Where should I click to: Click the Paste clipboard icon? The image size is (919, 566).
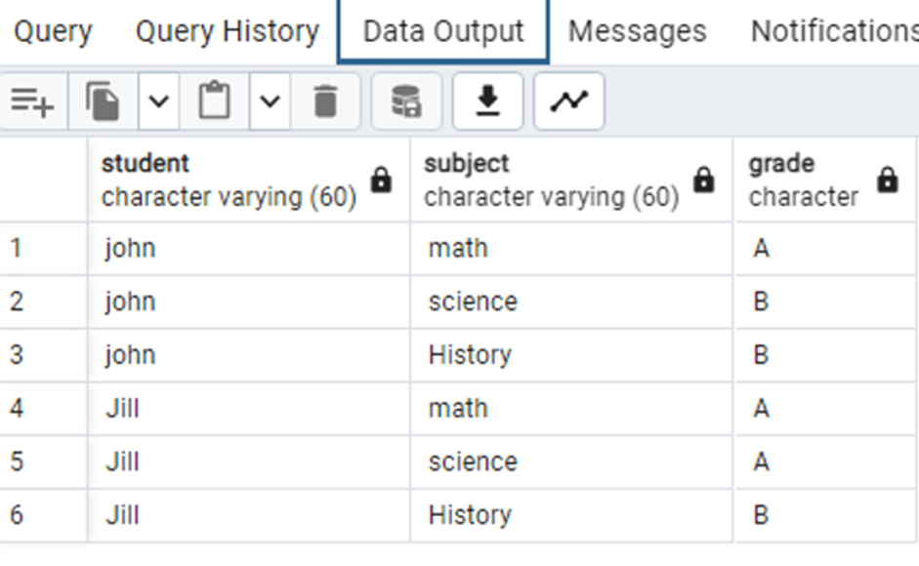click(215, 101)
